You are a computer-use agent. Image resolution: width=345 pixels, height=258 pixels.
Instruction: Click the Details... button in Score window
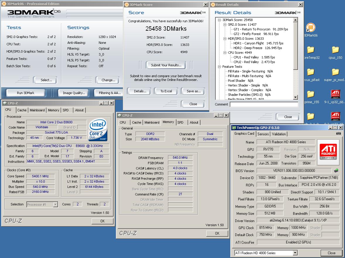(x=140, y=91)
